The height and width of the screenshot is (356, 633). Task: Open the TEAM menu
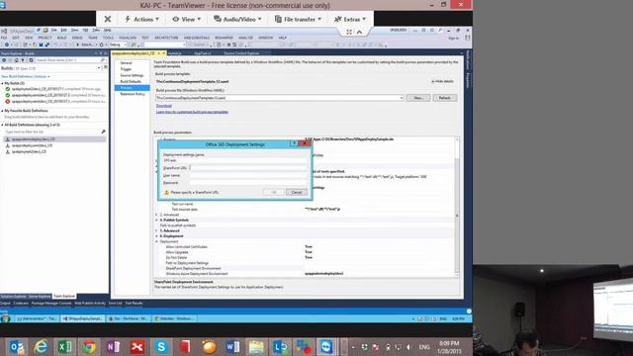pyautogui.click(x=93, y=38)
